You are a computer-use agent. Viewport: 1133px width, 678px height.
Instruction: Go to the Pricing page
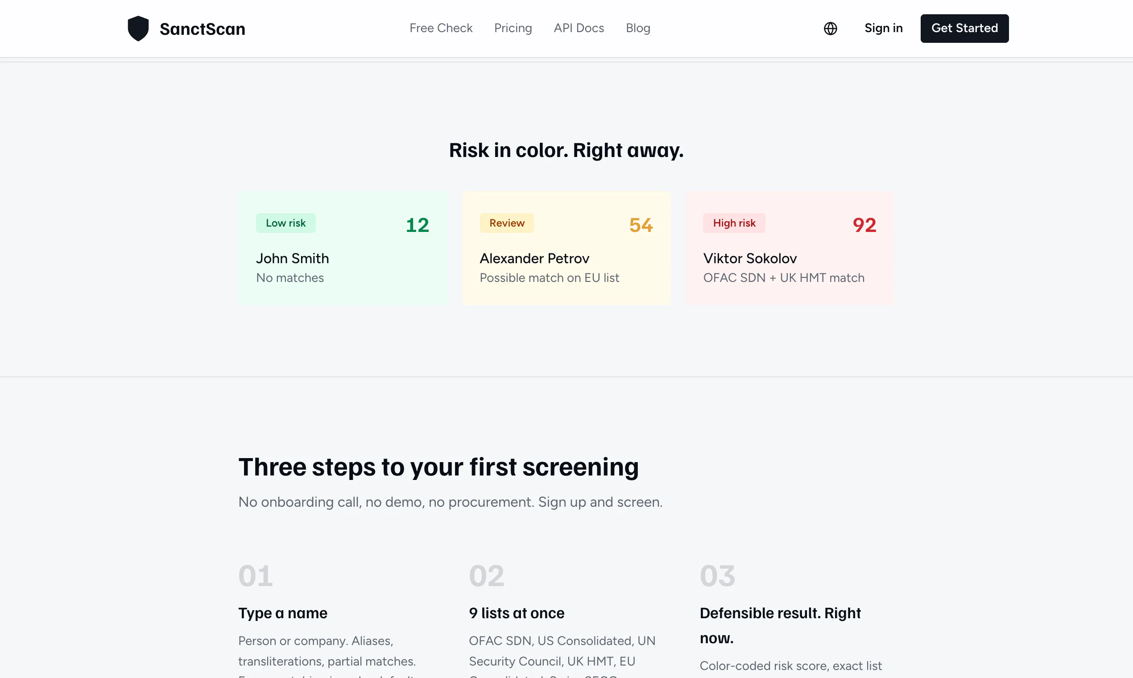tap(513, 29)
